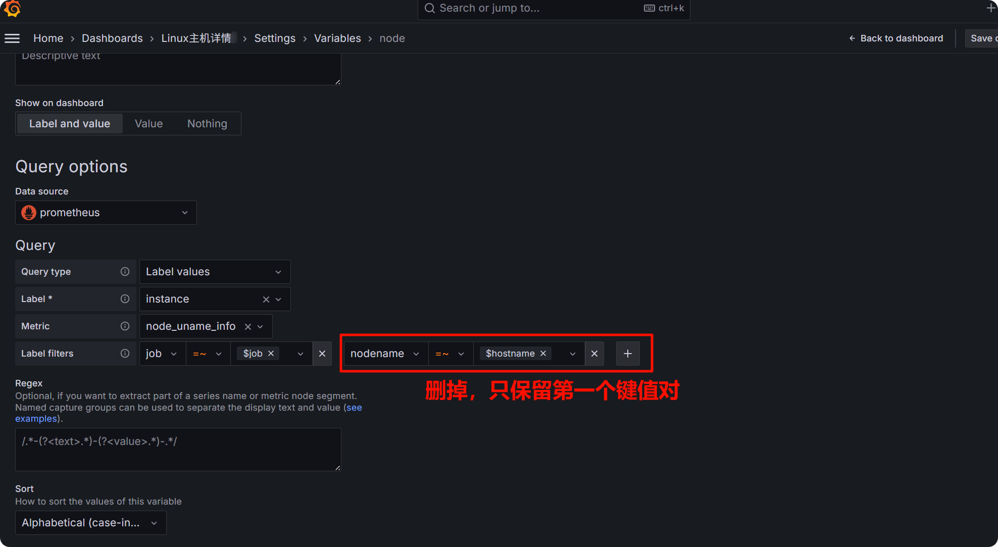Remove the $hostname filter value tag
998x547 pixels.
(x=543, y=354)
